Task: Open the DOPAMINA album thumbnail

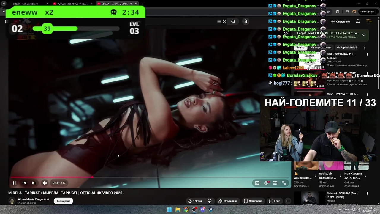Action: [310, 61]
